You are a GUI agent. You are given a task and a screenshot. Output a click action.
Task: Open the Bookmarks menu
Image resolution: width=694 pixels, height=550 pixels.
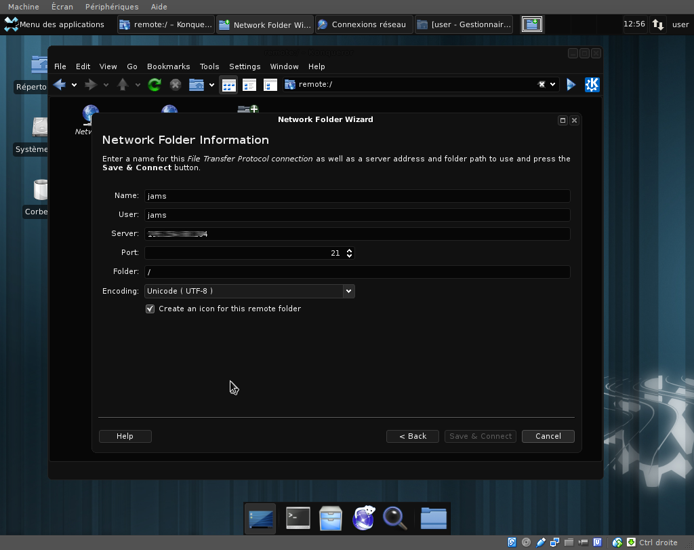(x=168, y=66)
